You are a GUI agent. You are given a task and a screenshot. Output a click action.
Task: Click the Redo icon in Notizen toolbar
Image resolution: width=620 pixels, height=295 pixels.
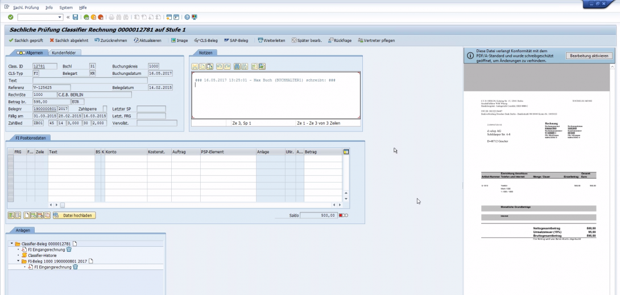tap(227, 66)
